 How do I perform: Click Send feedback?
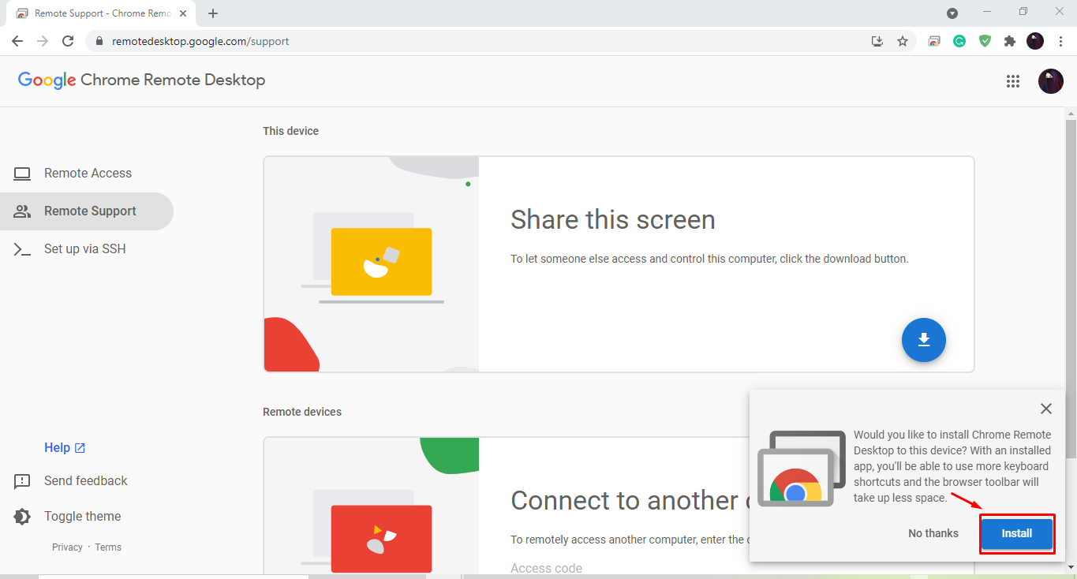(x=85, y=481)
